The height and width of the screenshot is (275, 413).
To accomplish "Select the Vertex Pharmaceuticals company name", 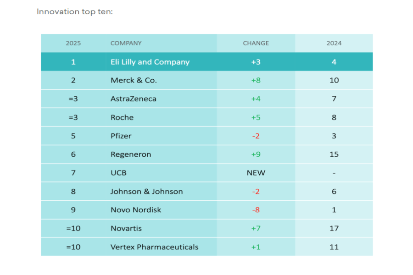I will point(154,247).
